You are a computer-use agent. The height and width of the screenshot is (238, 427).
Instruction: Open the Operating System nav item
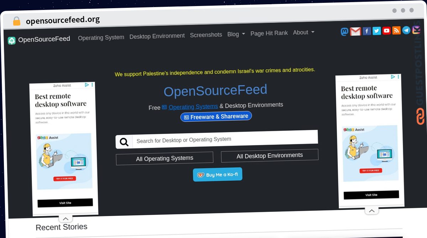tap(101, 37)
